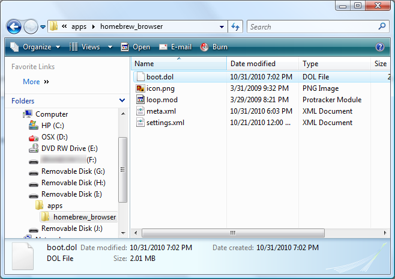Click the PNG Image type cell
Image resolution: width=395 pixels, height=279 pixels.
tap(321, 88)
